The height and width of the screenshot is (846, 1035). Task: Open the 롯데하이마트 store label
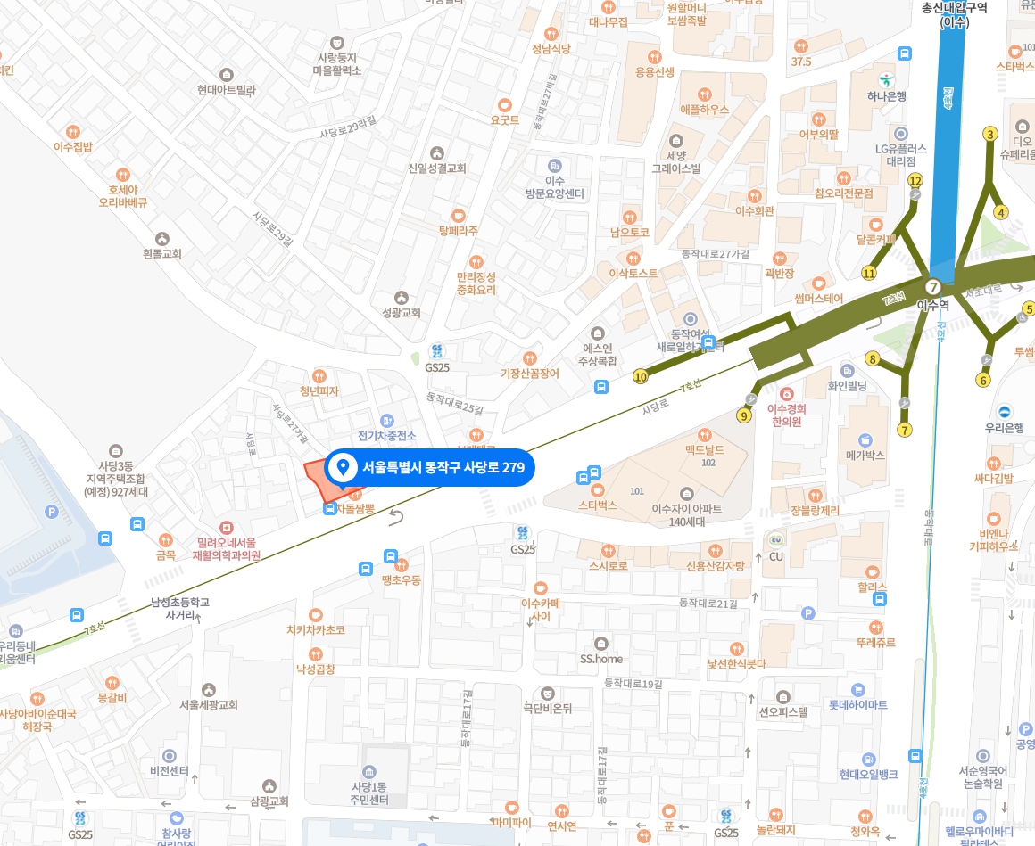[858, 705]
